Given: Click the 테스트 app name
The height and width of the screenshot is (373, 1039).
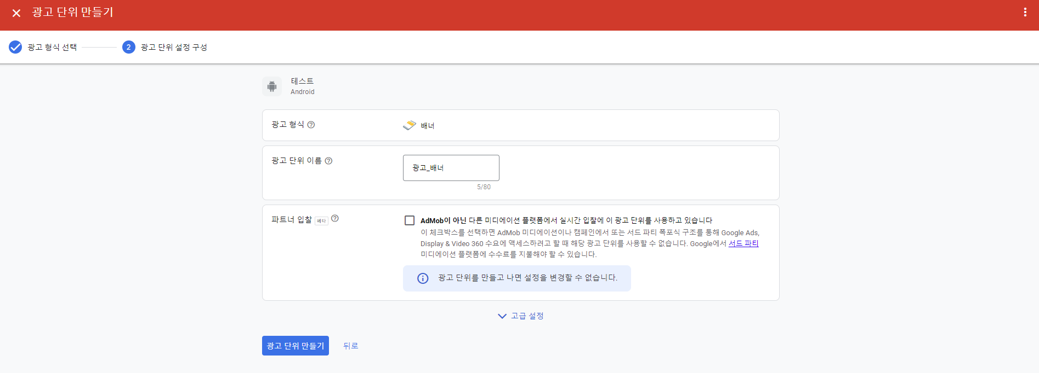Looking at the screenshot, I should [302, 81].
